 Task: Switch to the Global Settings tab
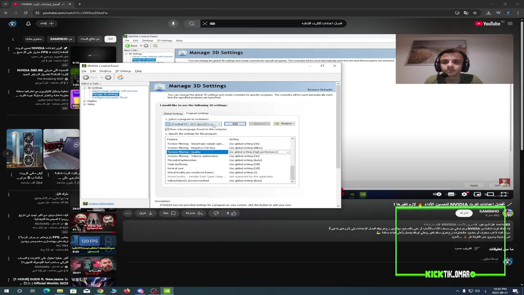[x=173, y=113]
